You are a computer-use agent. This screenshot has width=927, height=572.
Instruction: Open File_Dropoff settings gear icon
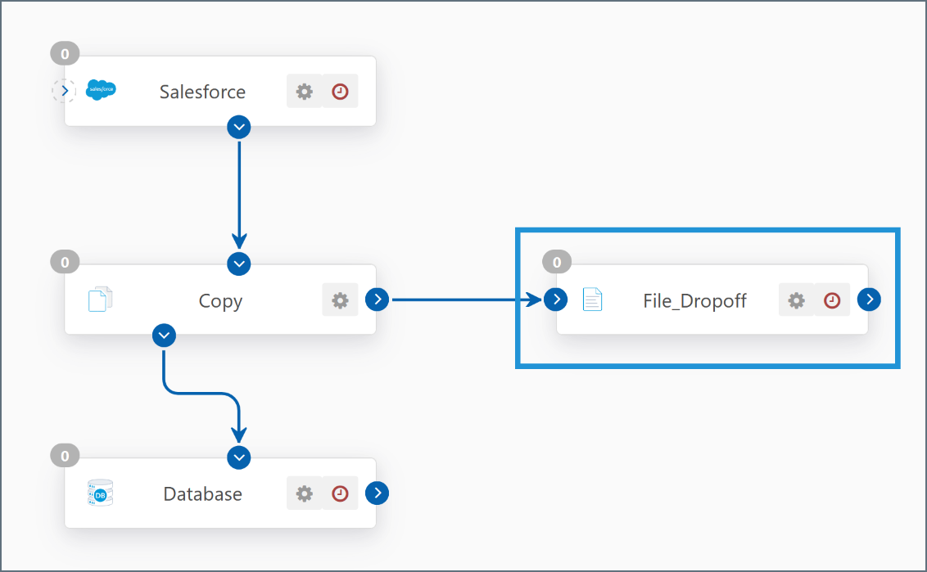pos(796,300)
